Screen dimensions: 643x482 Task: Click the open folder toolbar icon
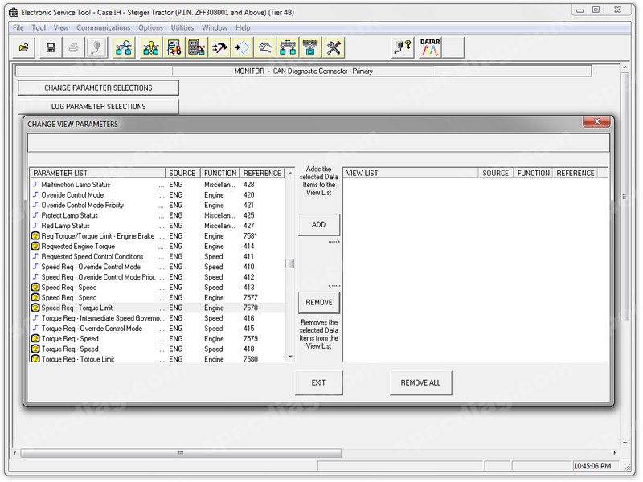[23, 48]
